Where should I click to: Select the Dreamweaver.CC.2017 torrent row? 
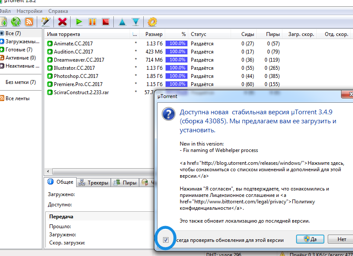198,60
